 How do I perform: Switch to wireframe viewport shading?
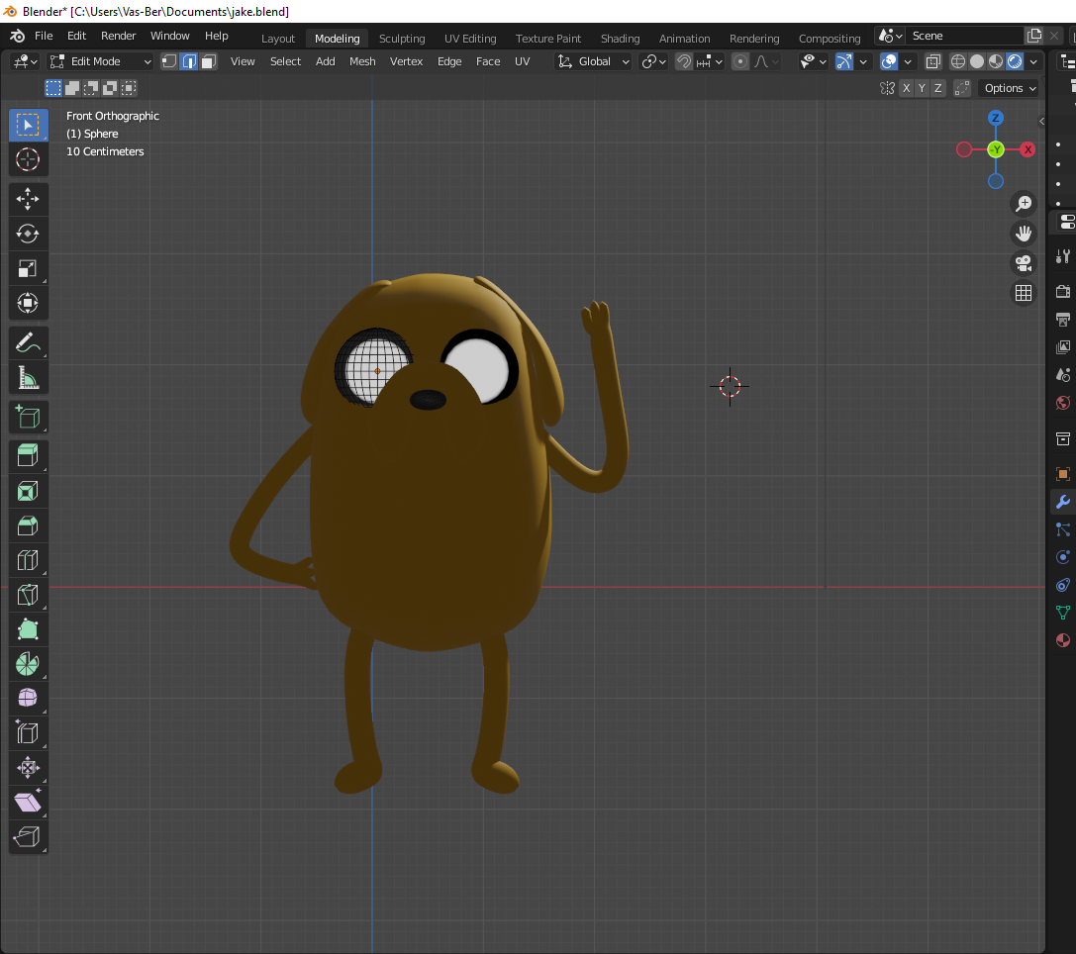958,61
